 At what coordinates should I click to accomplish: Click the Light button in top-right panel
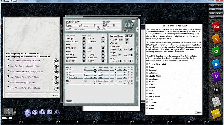coord(212,5)
